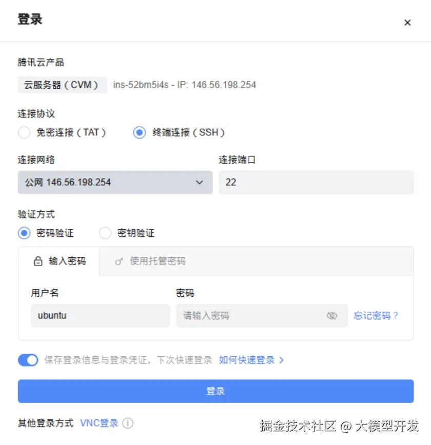Click the chevron next to 如何快速登录

coord(282,360)
